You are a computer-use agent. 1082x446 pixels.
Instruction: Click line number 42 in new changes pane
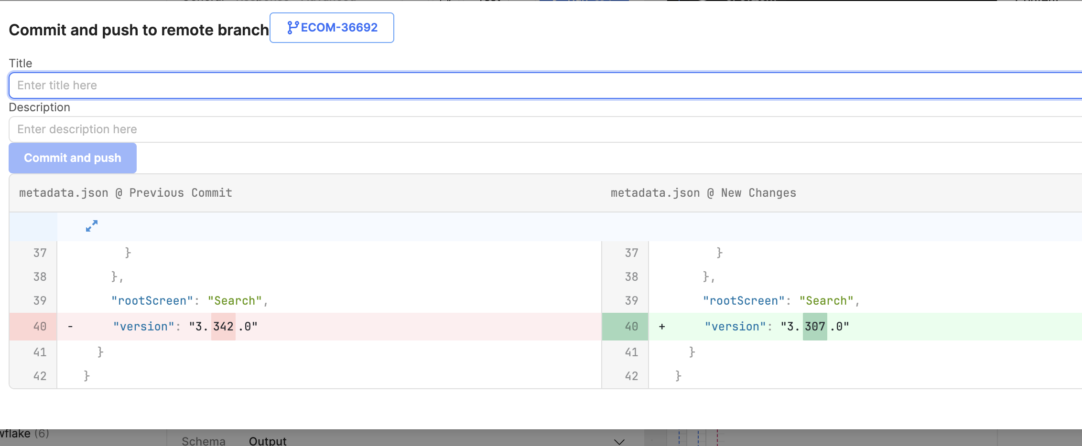click(631, 376)
